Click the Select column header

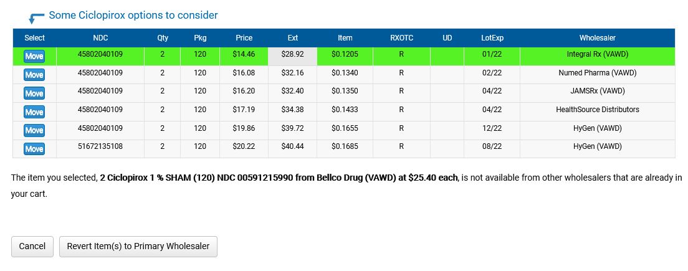[34, 38]
